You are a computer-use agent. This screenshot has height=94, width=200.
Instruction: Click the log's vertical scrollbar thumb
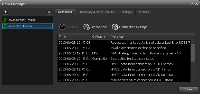[193, 53]
